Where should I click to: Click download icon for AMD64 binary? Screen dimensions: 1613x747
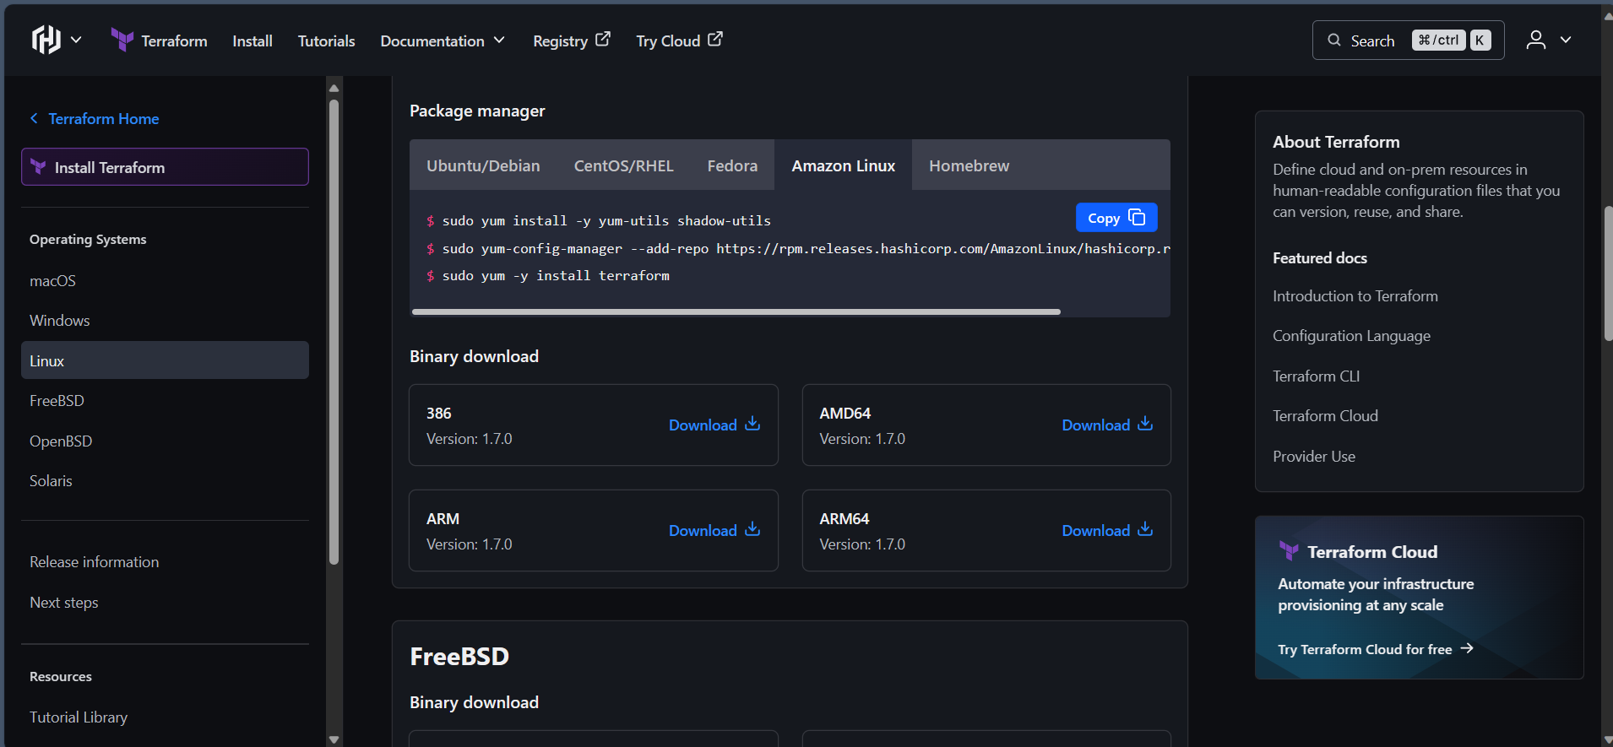(x=1145, y=425)
